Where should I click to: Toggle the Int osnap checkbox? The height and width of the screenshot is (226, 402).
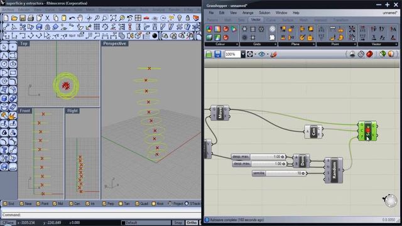click(88, 203)
